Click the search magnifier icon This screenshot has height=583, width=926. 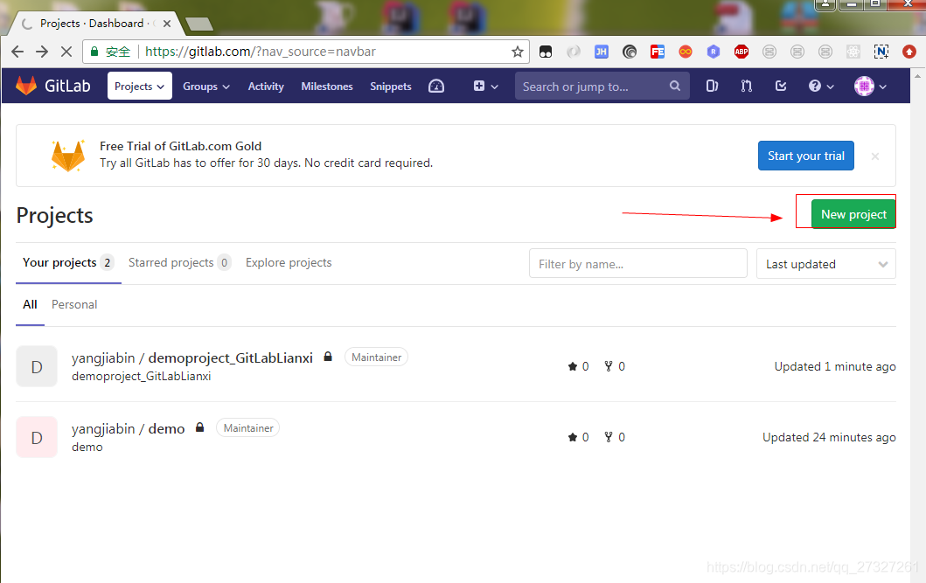674,87
